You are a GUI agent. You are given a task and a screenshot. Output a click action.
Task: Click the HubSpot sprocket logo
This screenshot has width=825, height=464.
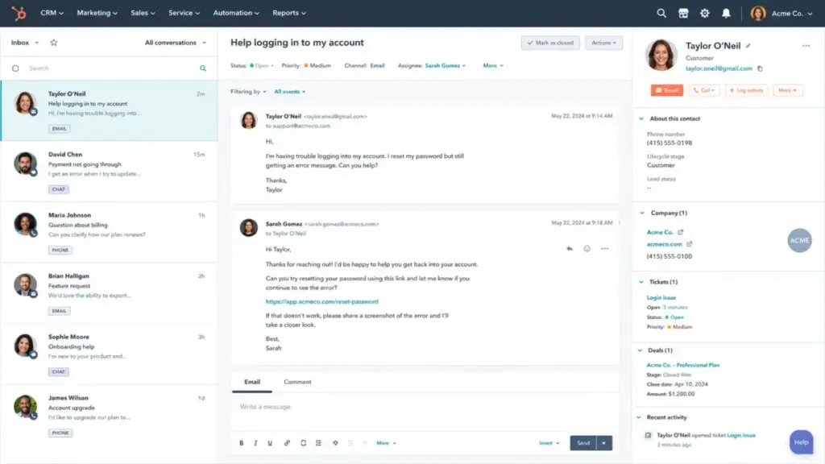click(x=19, y=13)
